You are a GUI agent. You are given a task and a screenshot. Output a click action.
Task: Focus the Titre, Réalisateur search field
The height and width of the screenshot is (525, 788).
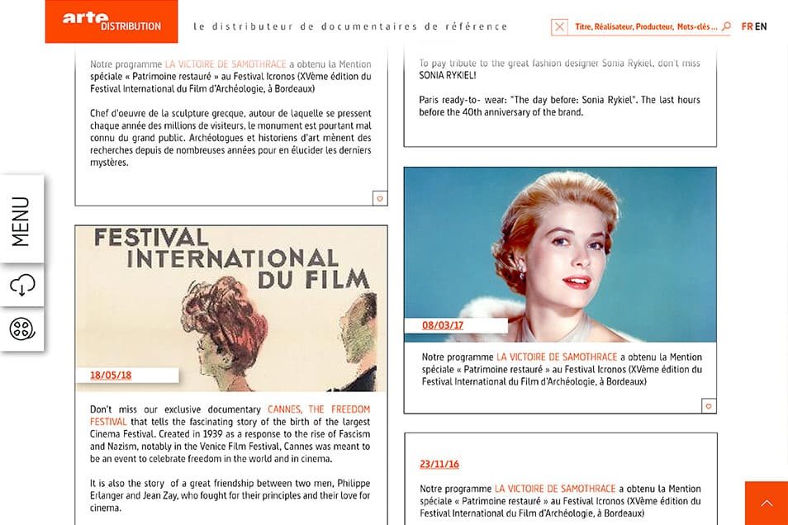(x=646, y=26)
